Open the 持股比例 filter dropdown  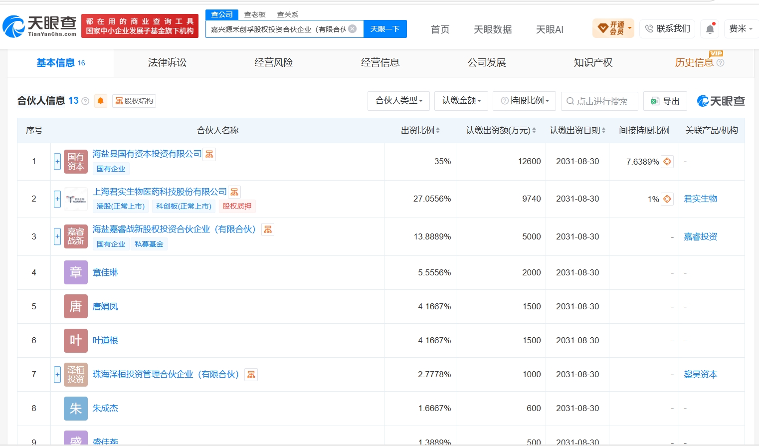(524, 101)
